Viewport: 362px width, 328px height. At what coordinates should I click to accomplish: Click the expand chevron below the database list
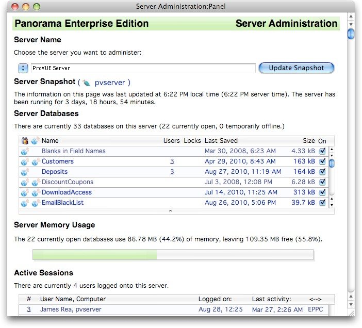(x=170, y=211)
